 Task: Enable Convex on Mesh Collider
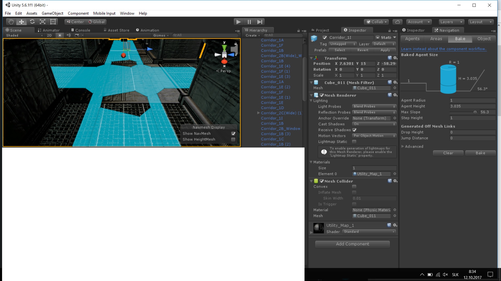pyautogui.click(x=354, y=187)
